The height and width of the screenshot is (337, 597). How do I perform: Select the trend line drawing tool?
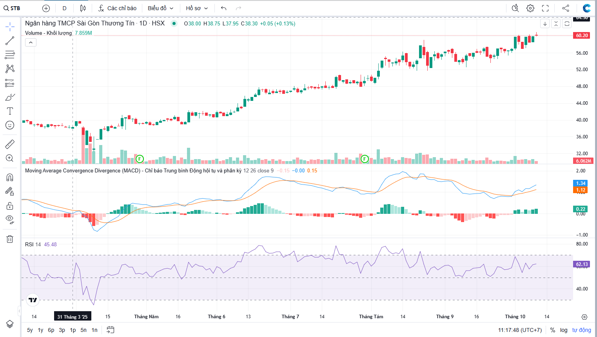pyautogui.click(x=10, y=41)
